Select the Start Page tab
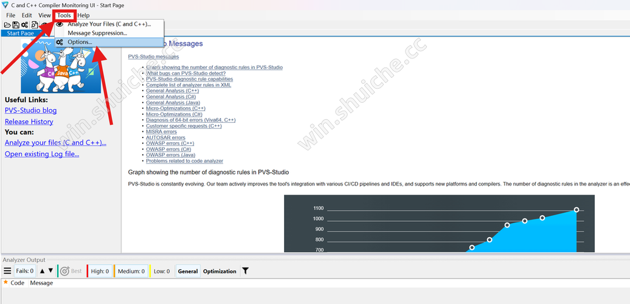630x304 pixels. [21, 33]
